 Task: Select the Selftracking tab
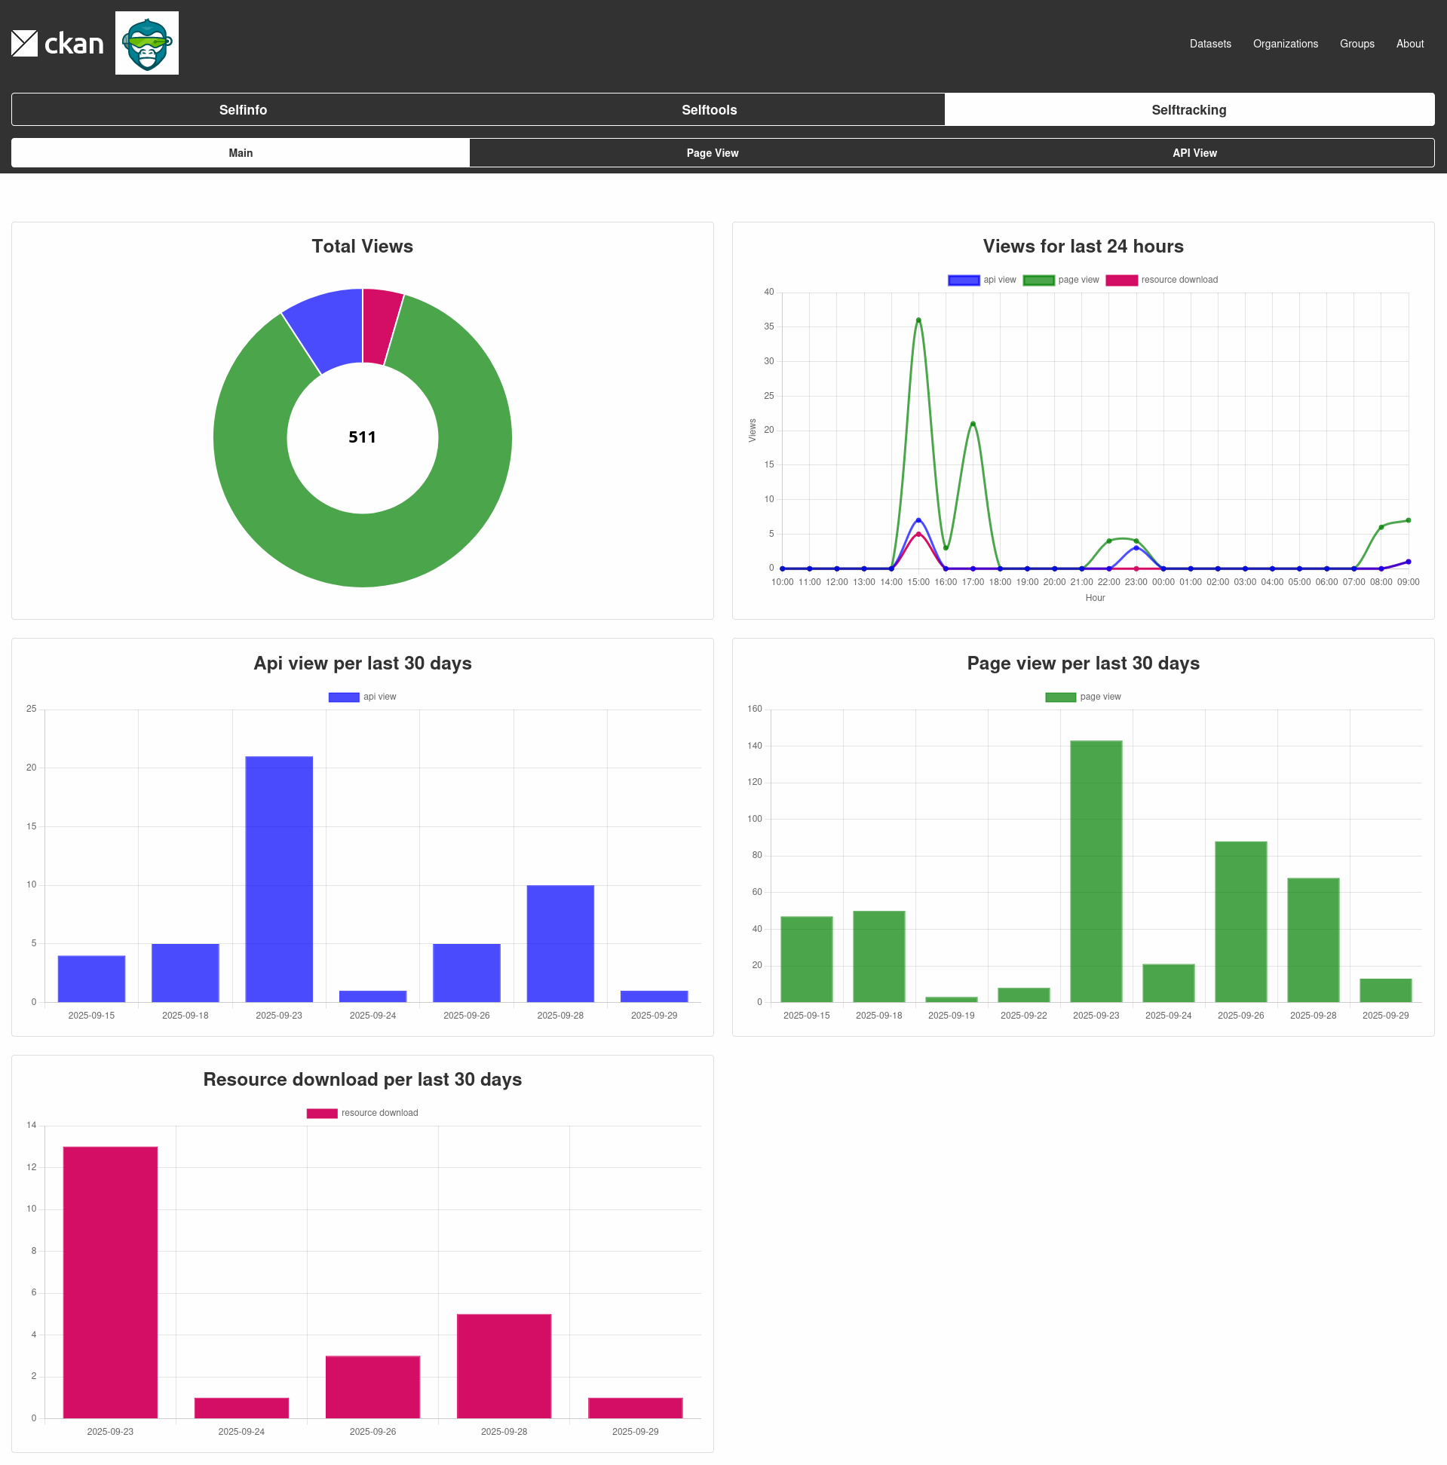1188,110
